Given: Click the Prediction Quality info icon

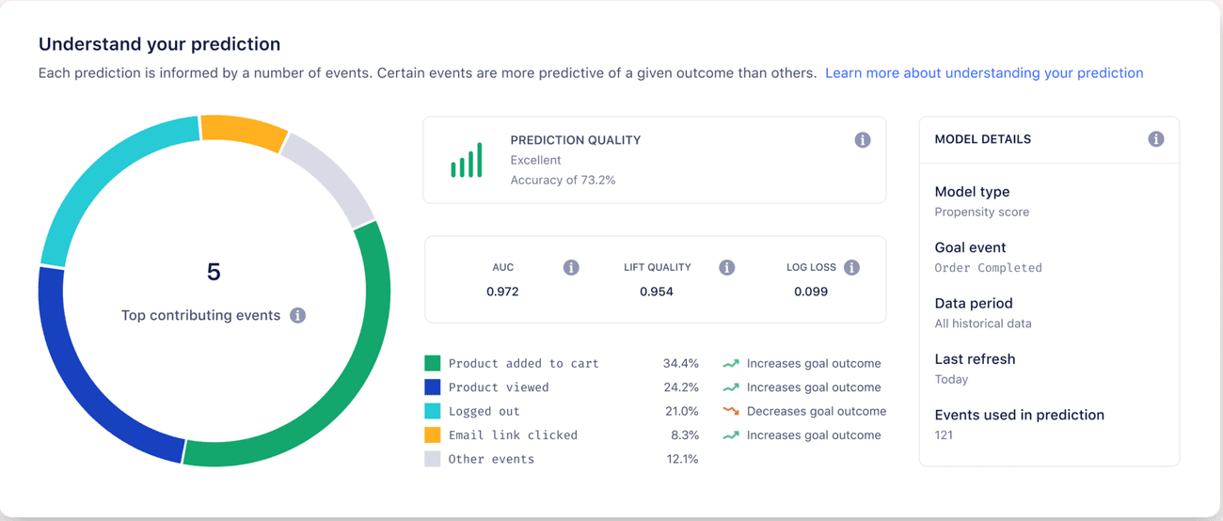Looking at the screenshot, I should (x=862, y=140).
